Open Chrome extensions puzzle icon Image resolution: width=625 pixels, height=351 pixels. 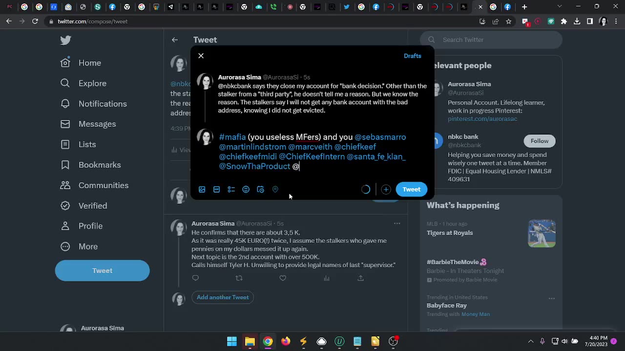tap(564, 21)
